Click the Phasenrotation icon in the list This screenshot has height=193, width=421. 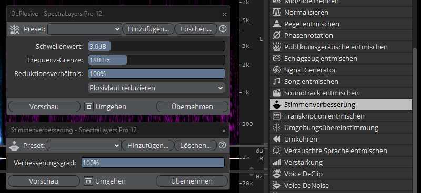pyautogui.click(x=277, y=35)
